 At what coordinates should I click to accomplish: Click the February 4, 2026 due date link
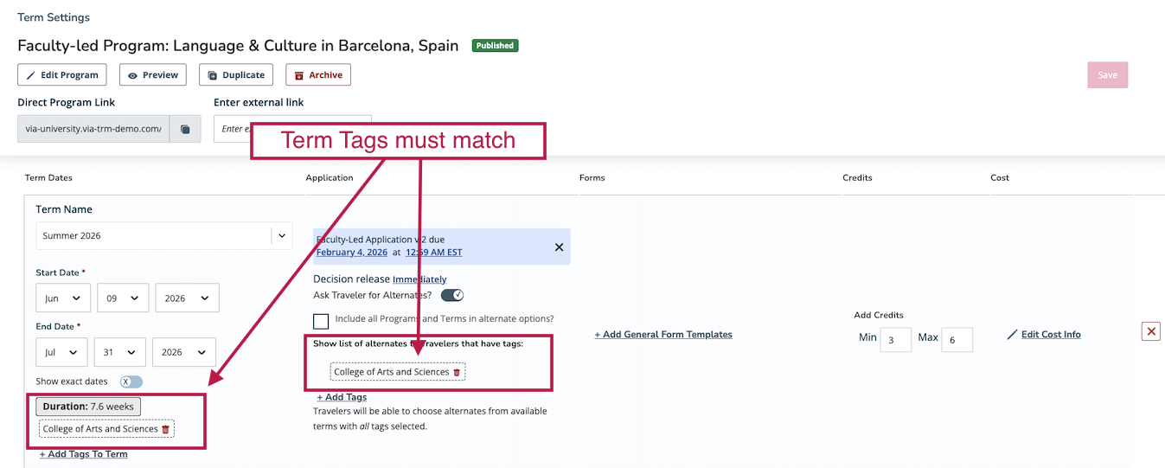(351, 253)
